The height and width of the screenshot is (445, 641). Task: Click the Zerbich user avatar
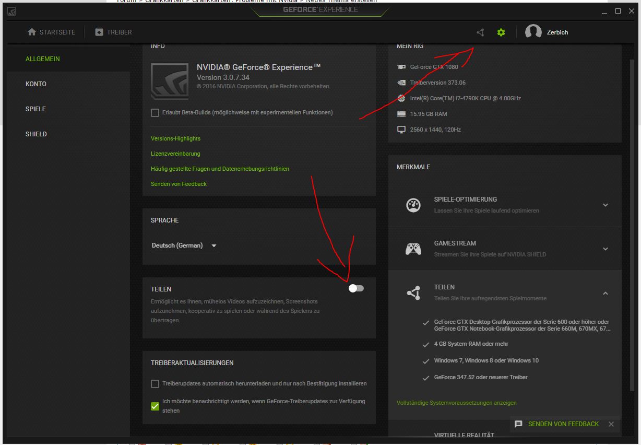point(533,32)
